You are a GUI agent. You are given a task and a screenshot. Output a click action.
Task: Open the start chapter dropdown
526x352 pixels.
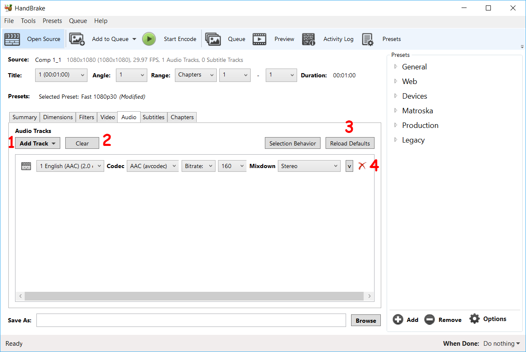235,75
